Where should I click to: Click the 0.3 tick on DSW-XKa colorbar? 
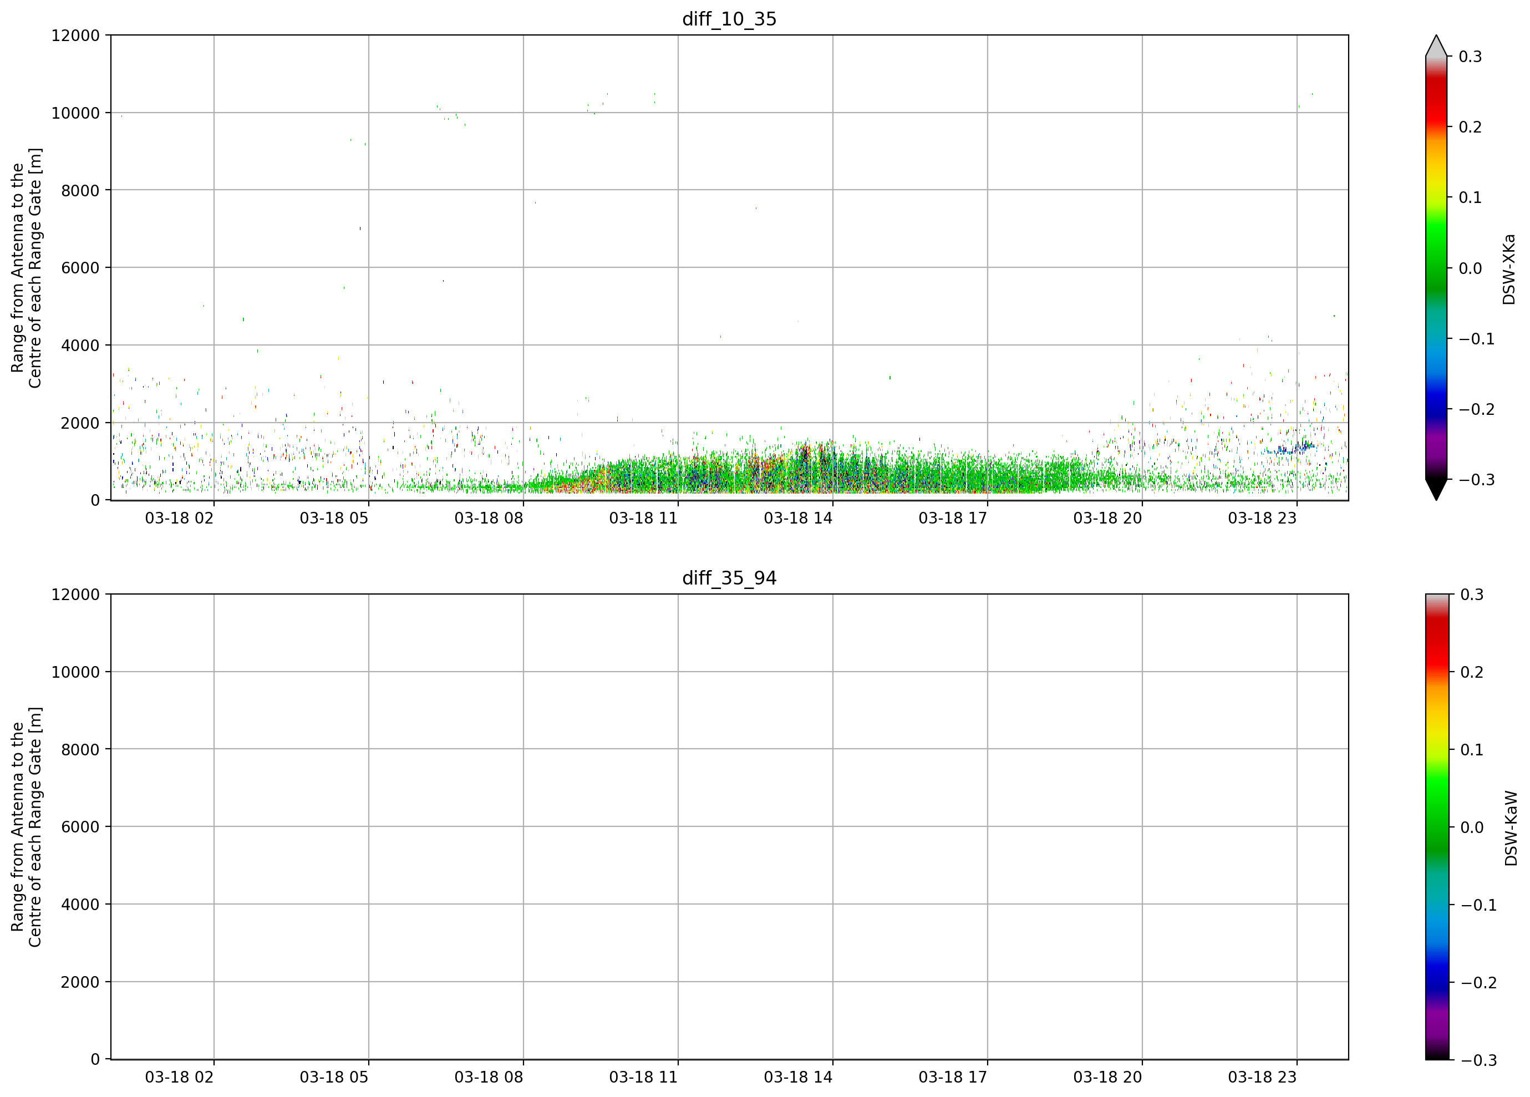(1471, 57)
